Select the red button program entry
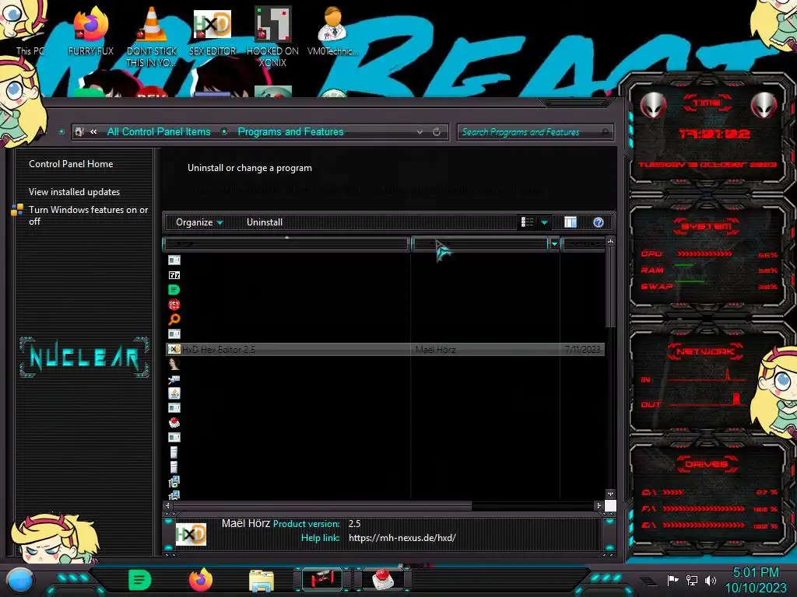The width and height of the screenshot is (797, 597). [x=174, y=422]
